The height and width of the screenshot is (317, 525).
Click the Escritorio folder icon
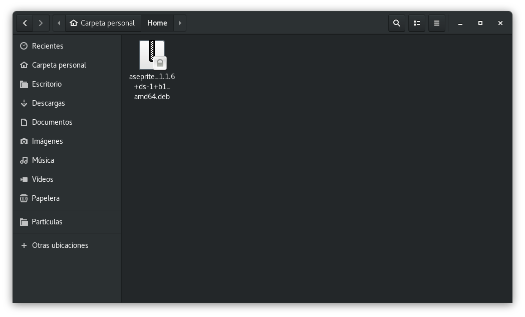click(24, 84)
